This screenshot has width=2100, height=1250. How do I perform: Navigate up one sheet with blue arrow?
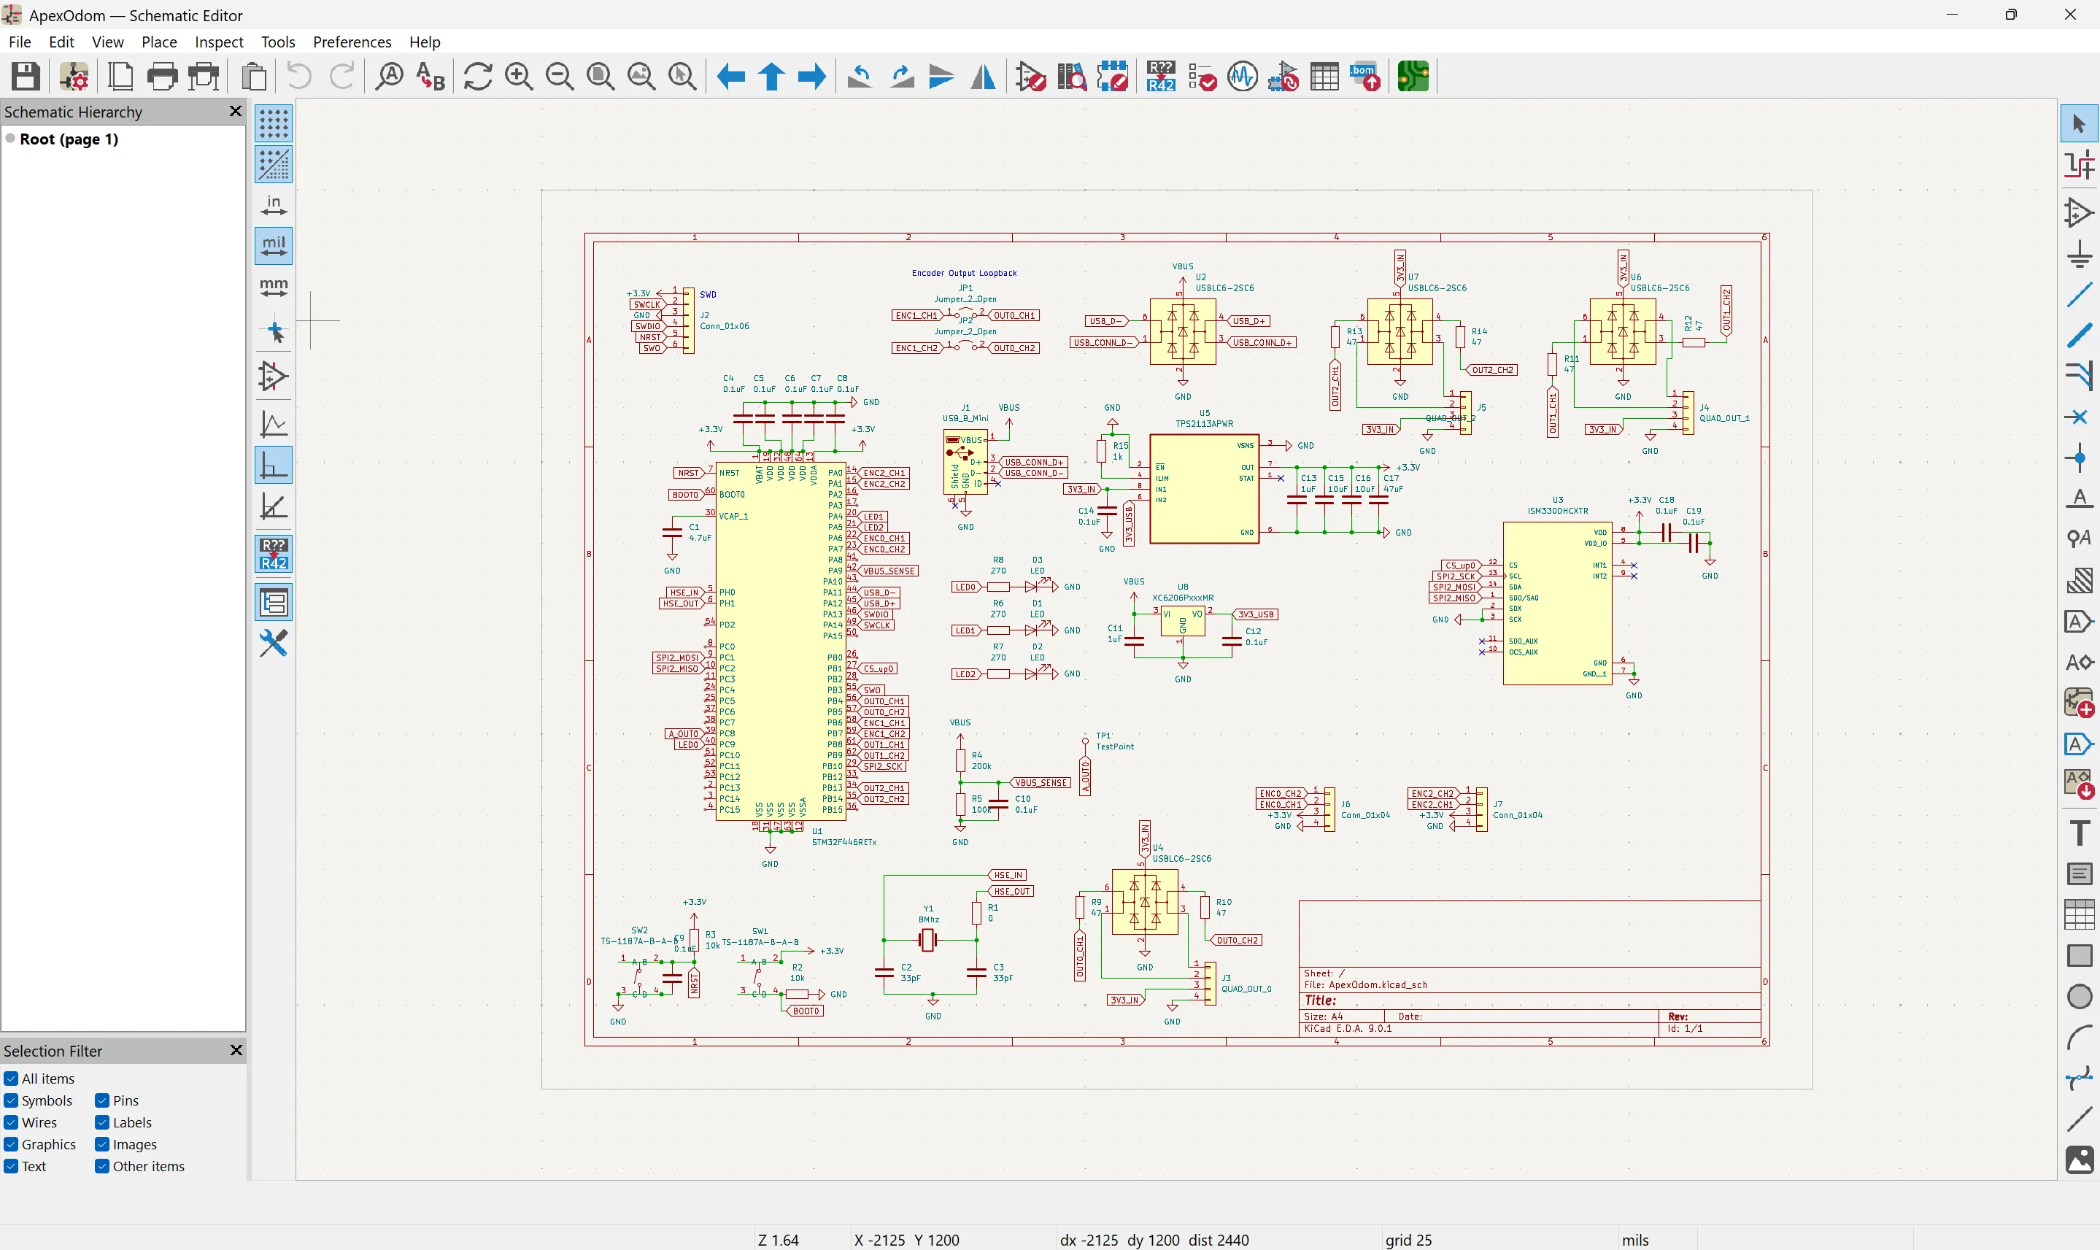coord(771,77)
